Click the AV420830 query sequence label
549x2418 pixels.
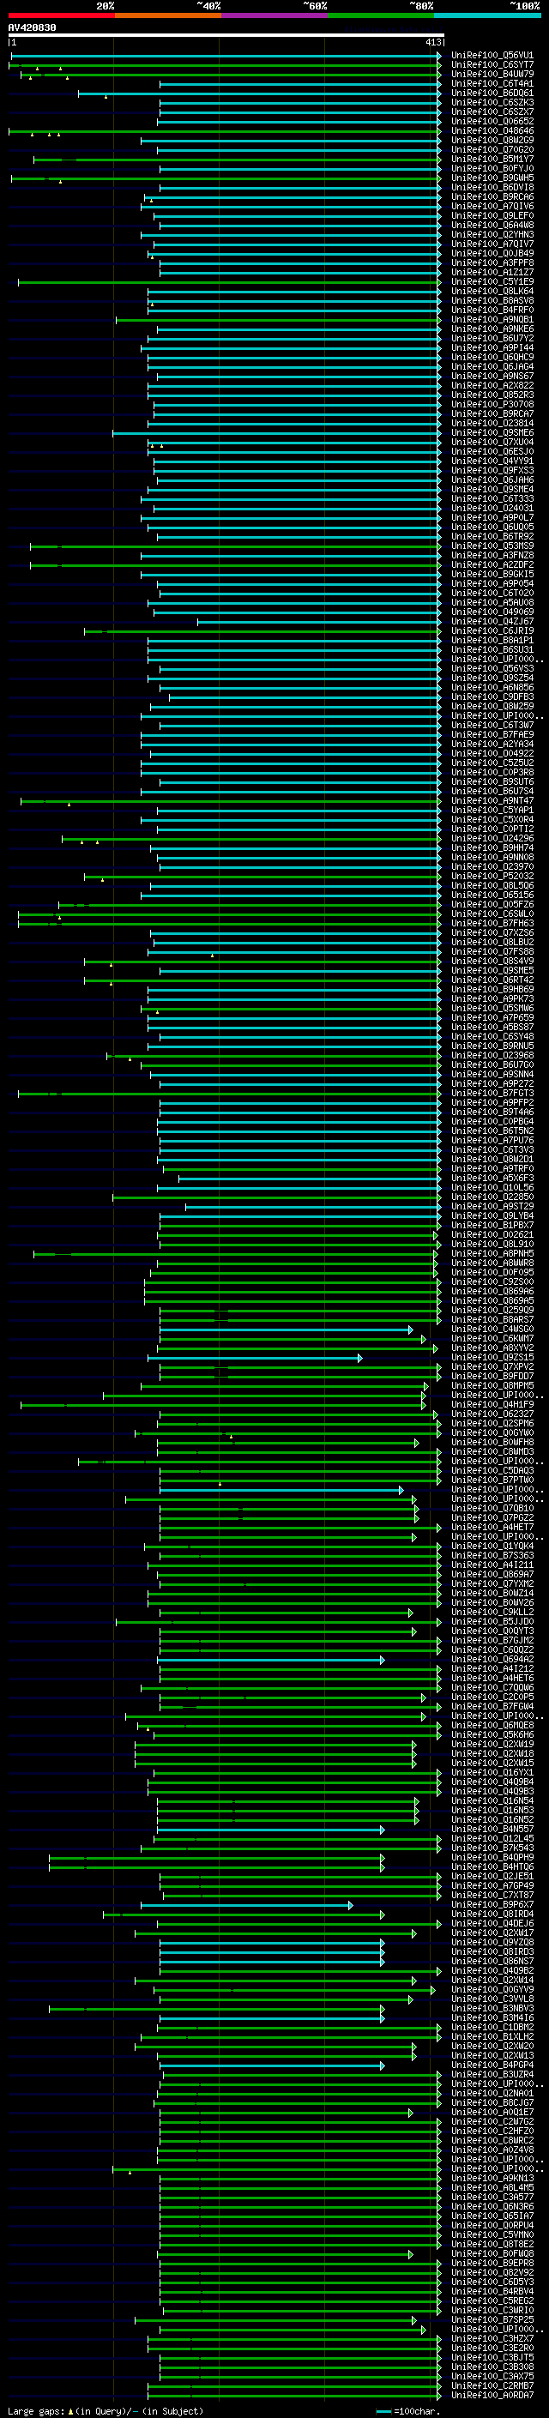32,27
